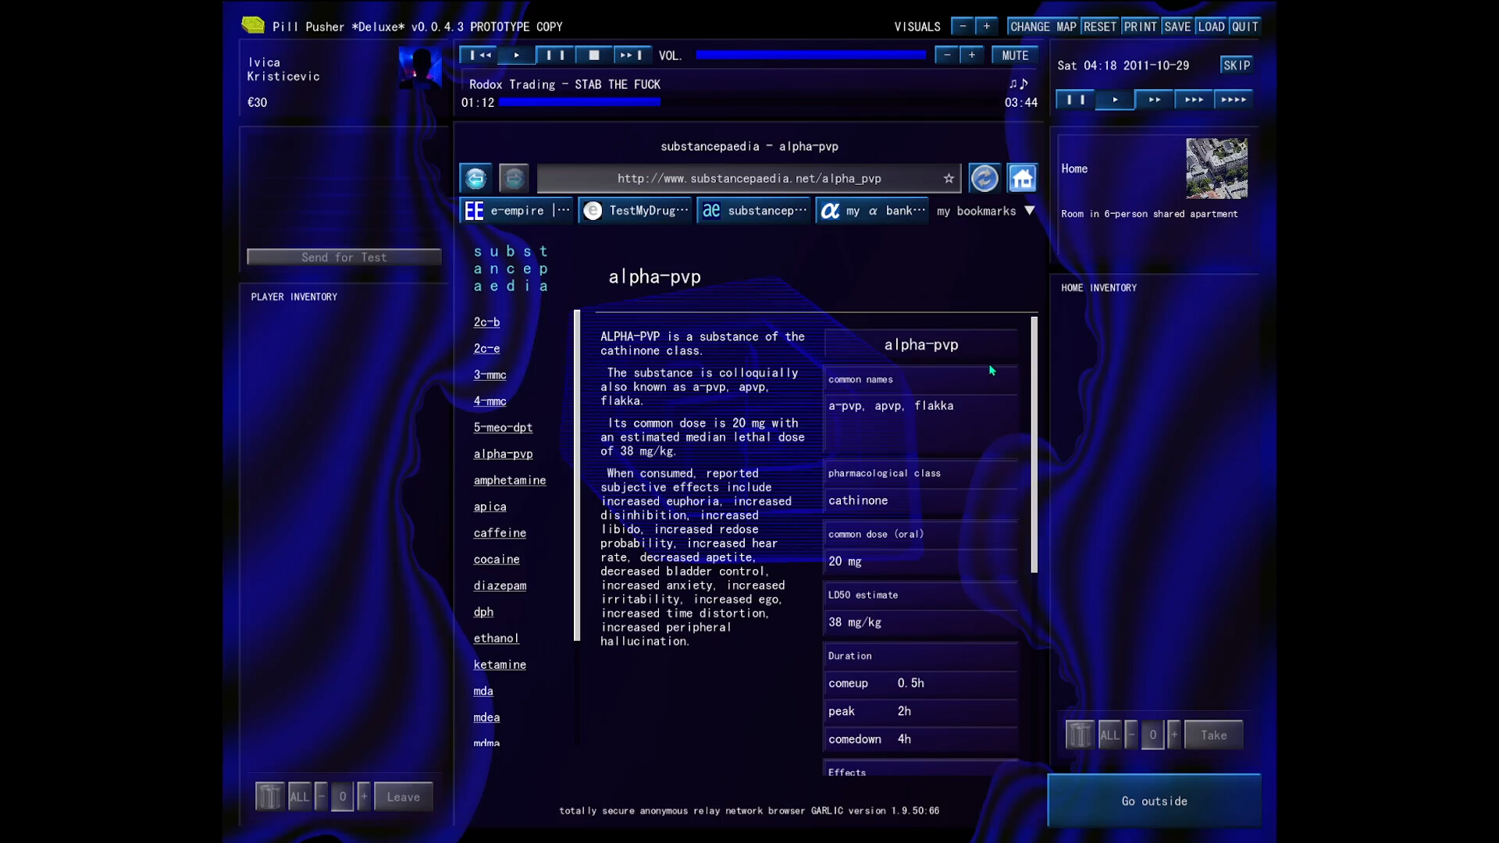1499x843 pixels.
Task: Play the music track
Action: point(517,55)
